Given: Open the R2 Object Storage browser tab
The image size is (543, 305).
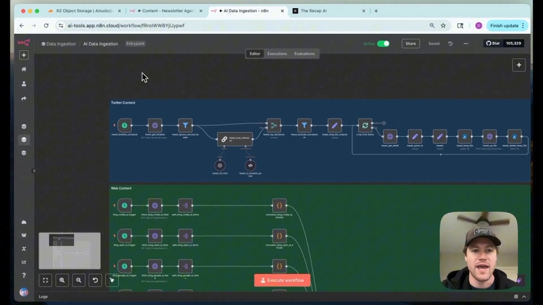Looking at the screenshot, I should [84, 11].
